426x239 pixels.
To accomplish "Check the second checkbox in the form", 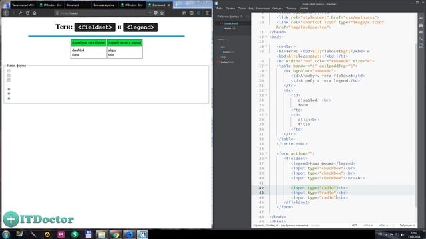I will coord(9,76).
